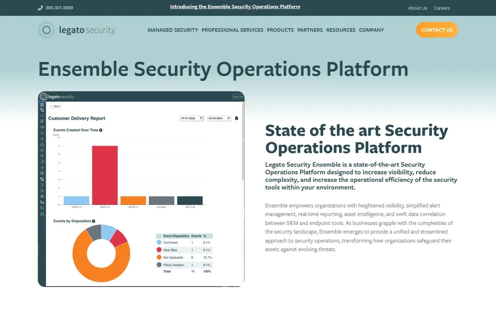Click the 72.7% value in the table
The image size is (496, 310).
tap(207, 258)
